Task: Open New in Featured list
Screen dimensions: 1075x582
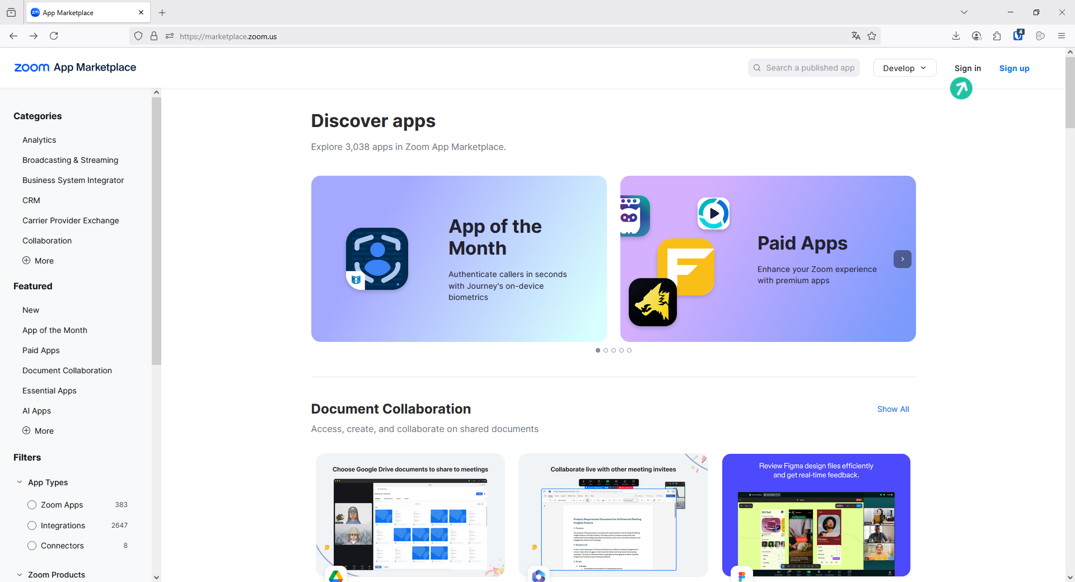Action: click(x=31, y=310)
